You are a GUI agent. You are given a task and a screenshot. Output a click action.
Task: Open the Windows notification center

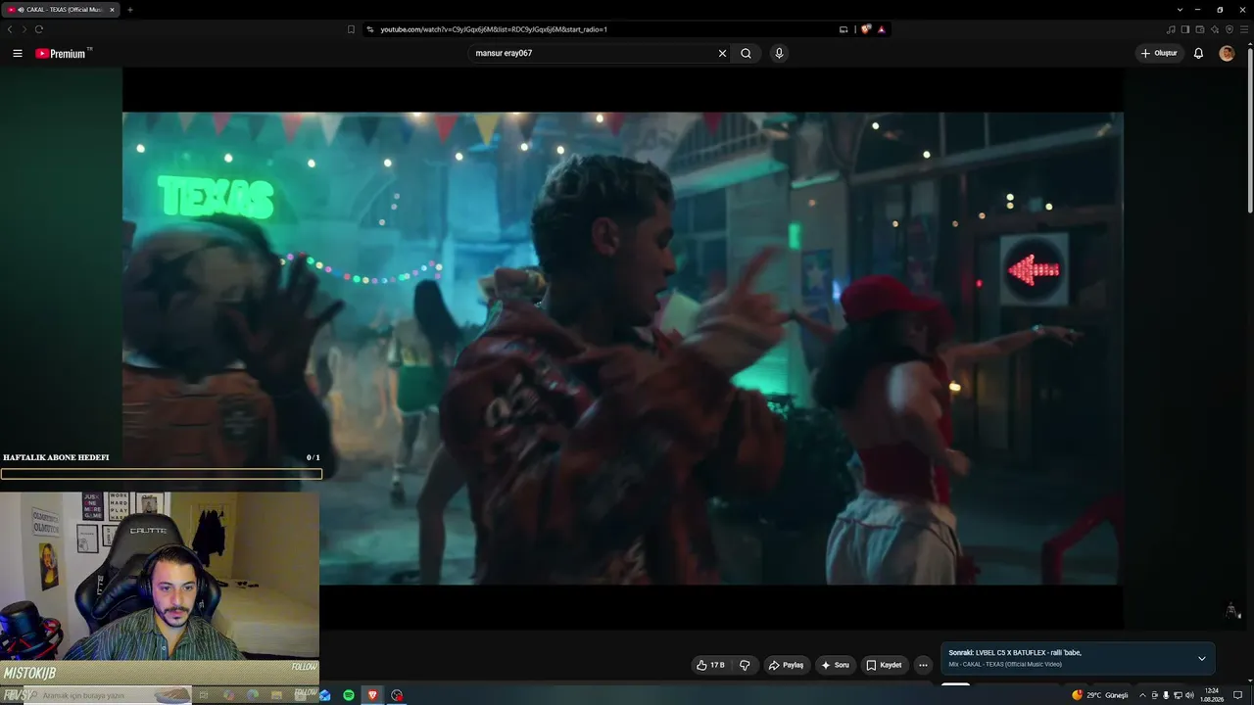pos(1239,695)
